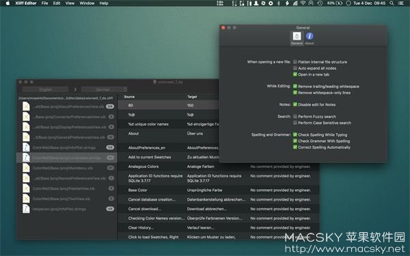Select AboutPreferencesView.xib file icon
Image resolution: width=410 pixels, height=256 pixels.
(26, 106)
